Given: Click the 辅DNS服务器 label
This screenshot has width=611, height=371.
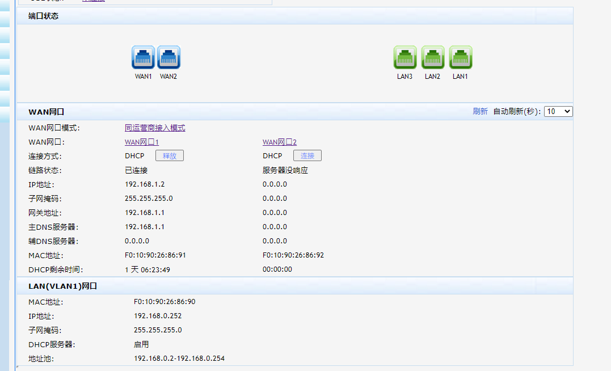Looking at the screenshot, I should (53, 241).
